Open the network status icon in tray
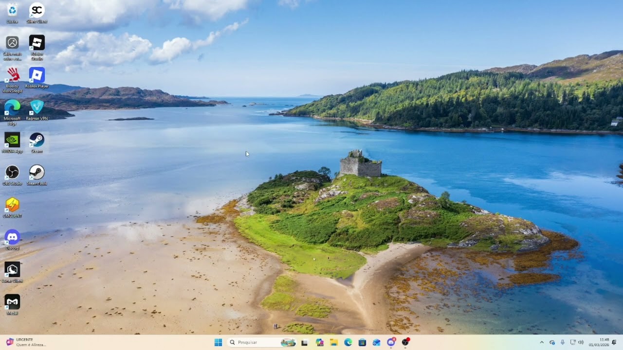The image size is (623, 350). point(572,342)
